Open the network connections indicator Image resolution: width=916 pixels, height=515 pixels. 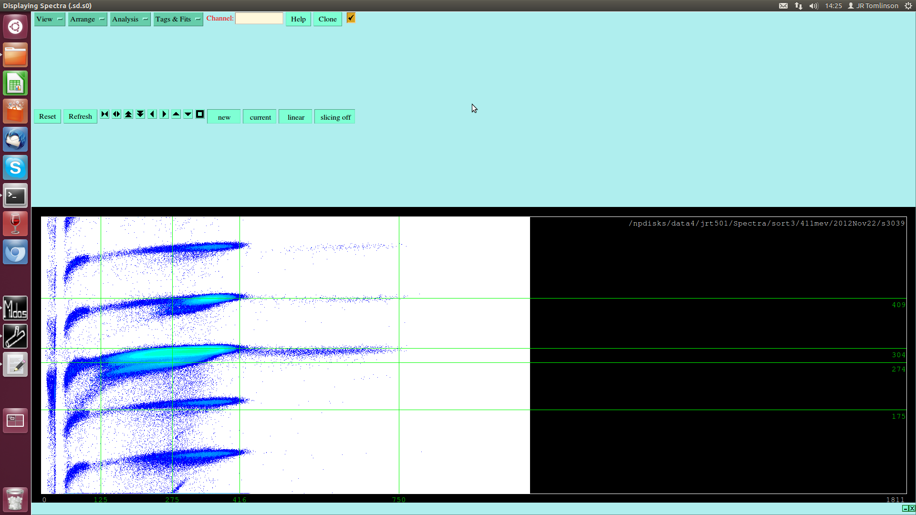(799, 6)
